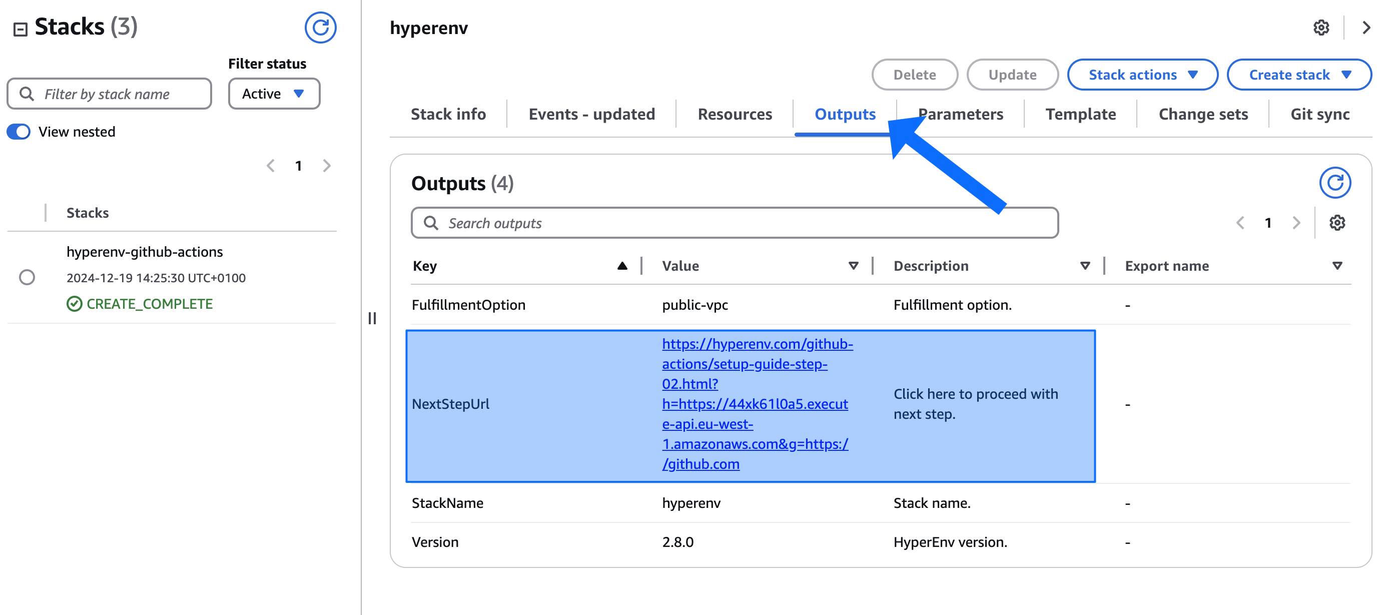Viewport: 1388px width, 615px height.
Task: Refresh the Outputs table
Action: coord(1334,183)
